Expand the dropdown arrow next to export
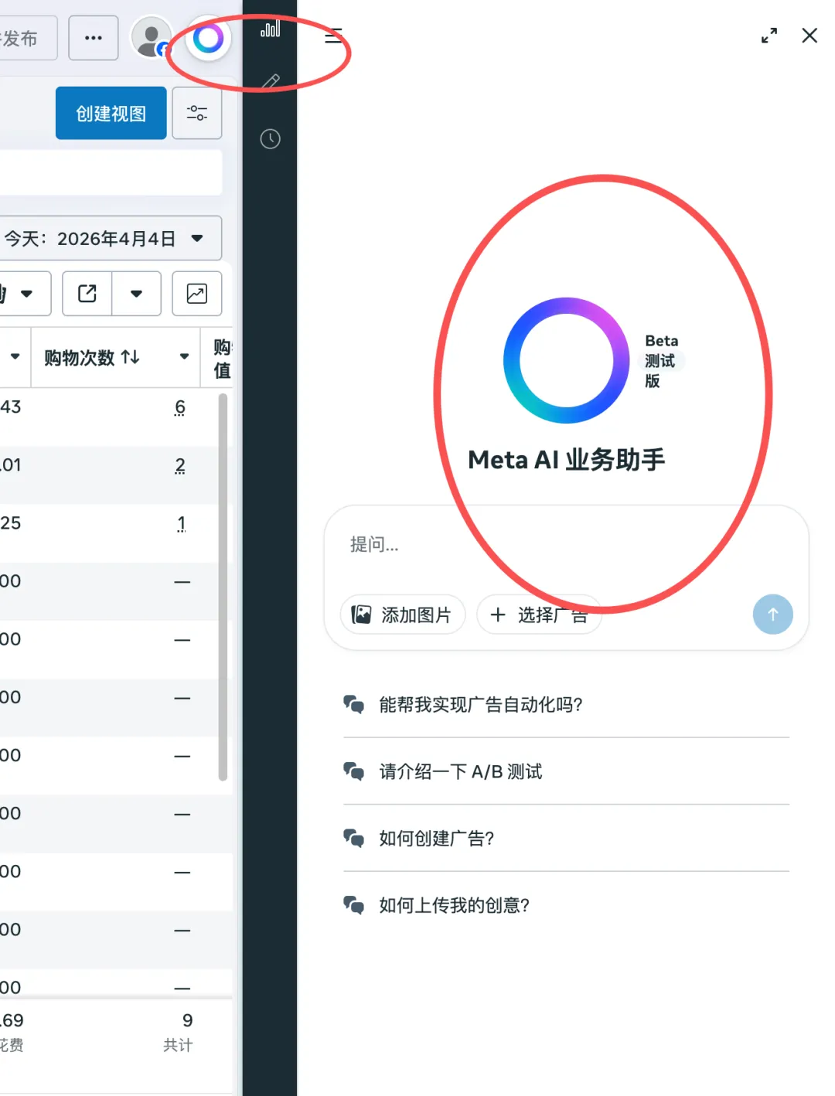 pyautogui.click(x=137, y=294)
